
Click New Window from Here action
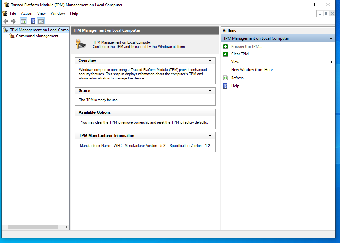252,70
